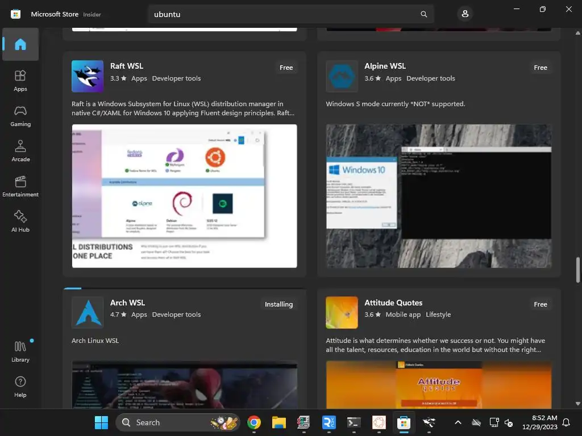582x436 pixels.
Task: Open the Apps section in the sidebar
Action: tap(20, 81)
